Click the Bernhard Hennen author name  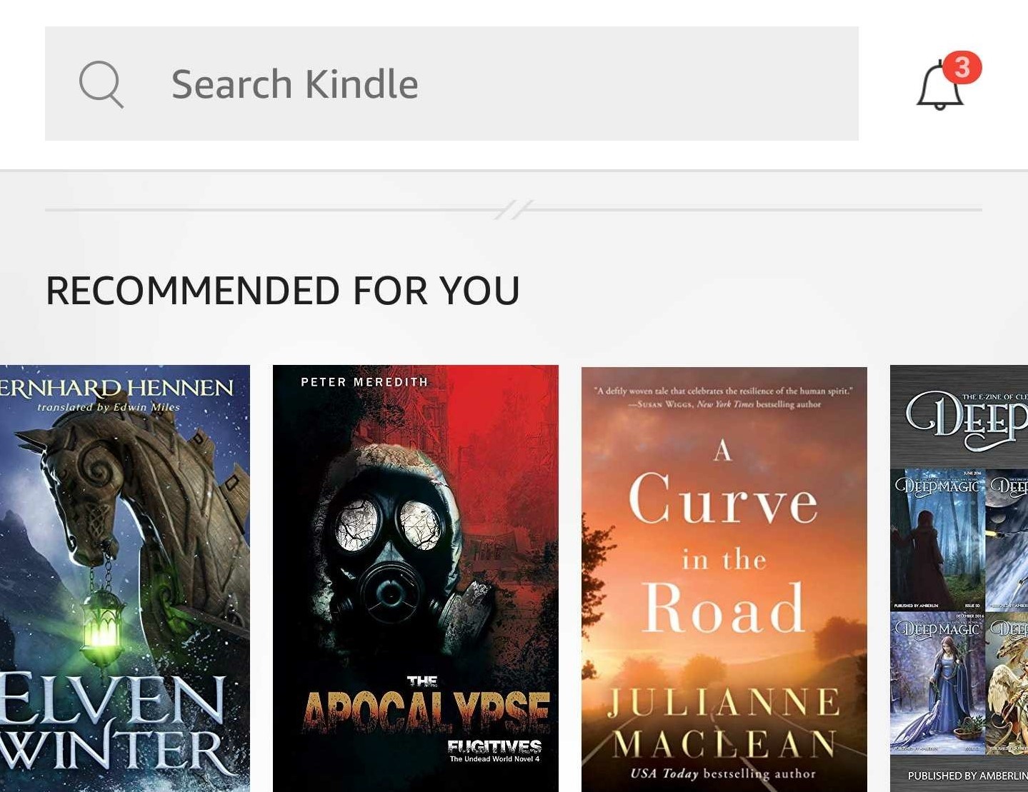pos(117,389)
